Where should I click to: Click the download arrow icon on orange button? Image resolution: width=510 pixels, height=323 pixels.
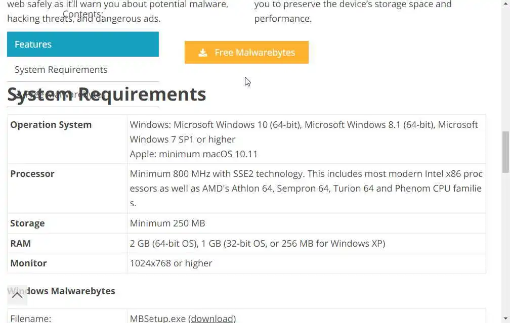[203, 53]
